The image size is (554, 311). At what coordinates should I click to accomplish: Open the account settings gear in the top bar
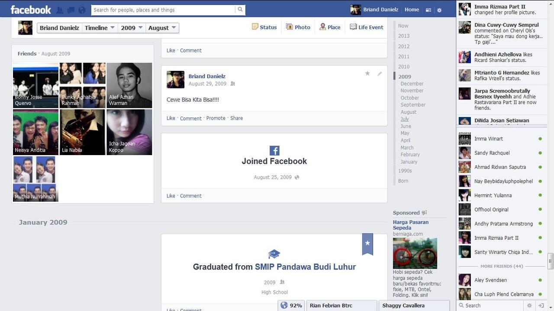[439, 10]
